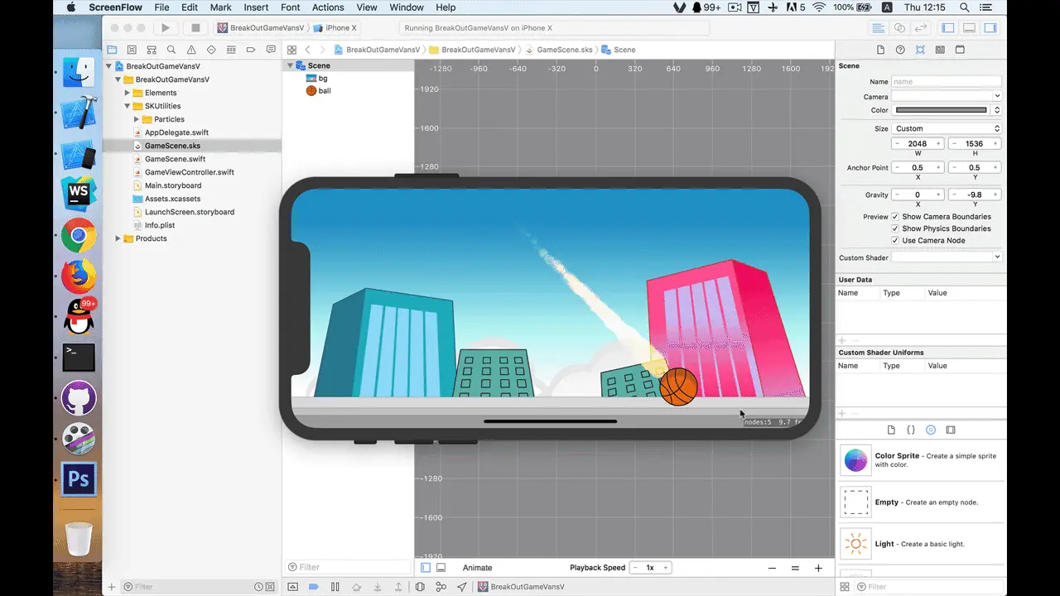Open the Media library icon
Screen dimensions: 1060x596
(951, 430)
